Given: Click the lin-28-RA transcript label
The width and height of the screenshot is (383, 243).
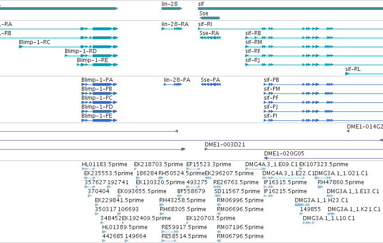Looking at the screenshot, I should 175,24.
